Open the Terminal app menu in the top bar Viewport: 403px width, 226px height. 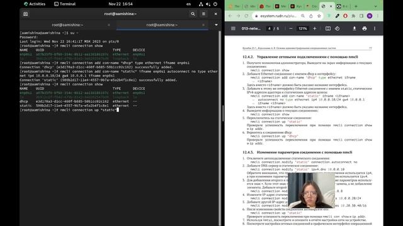(65, 4)
